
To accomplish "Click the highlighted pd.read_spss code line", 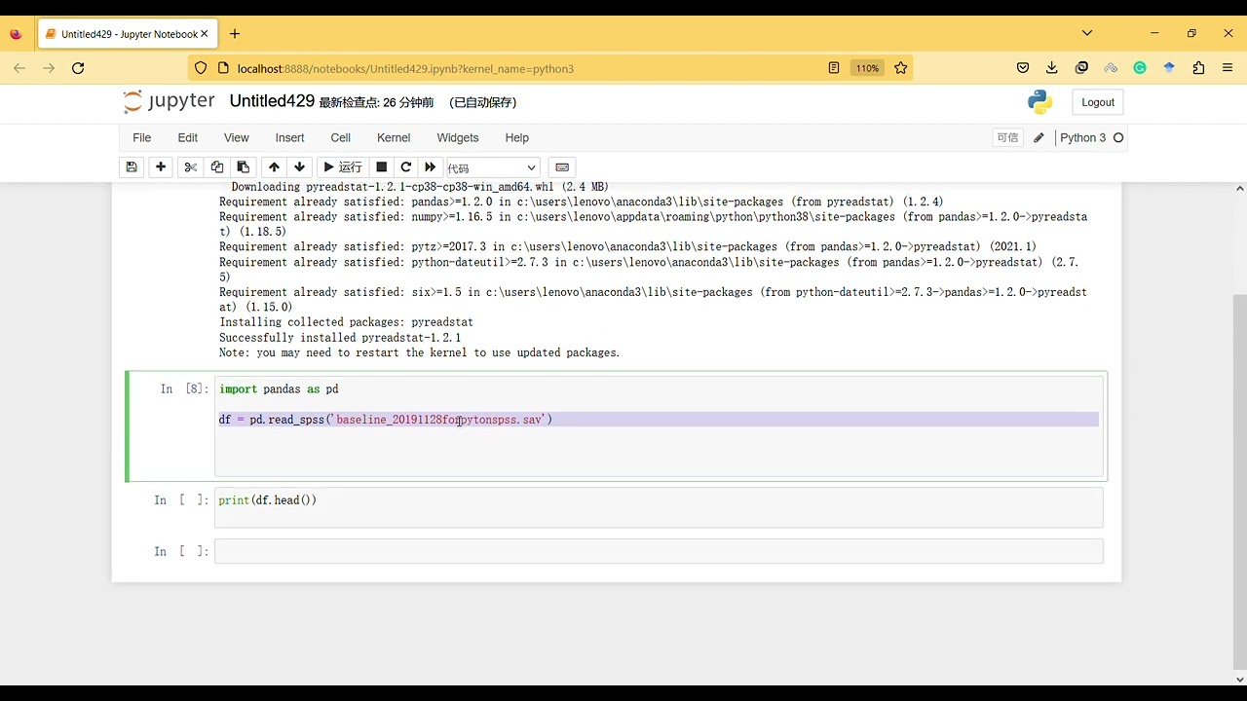I will pyautogui.click(x=659, y=420).
